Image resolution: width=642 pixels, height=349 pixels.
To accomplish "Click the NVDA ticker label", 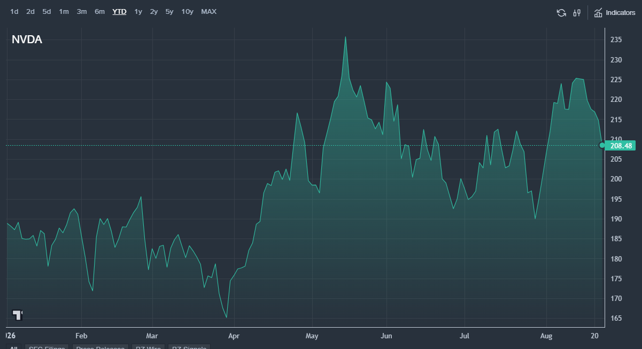I will point(27,39).
